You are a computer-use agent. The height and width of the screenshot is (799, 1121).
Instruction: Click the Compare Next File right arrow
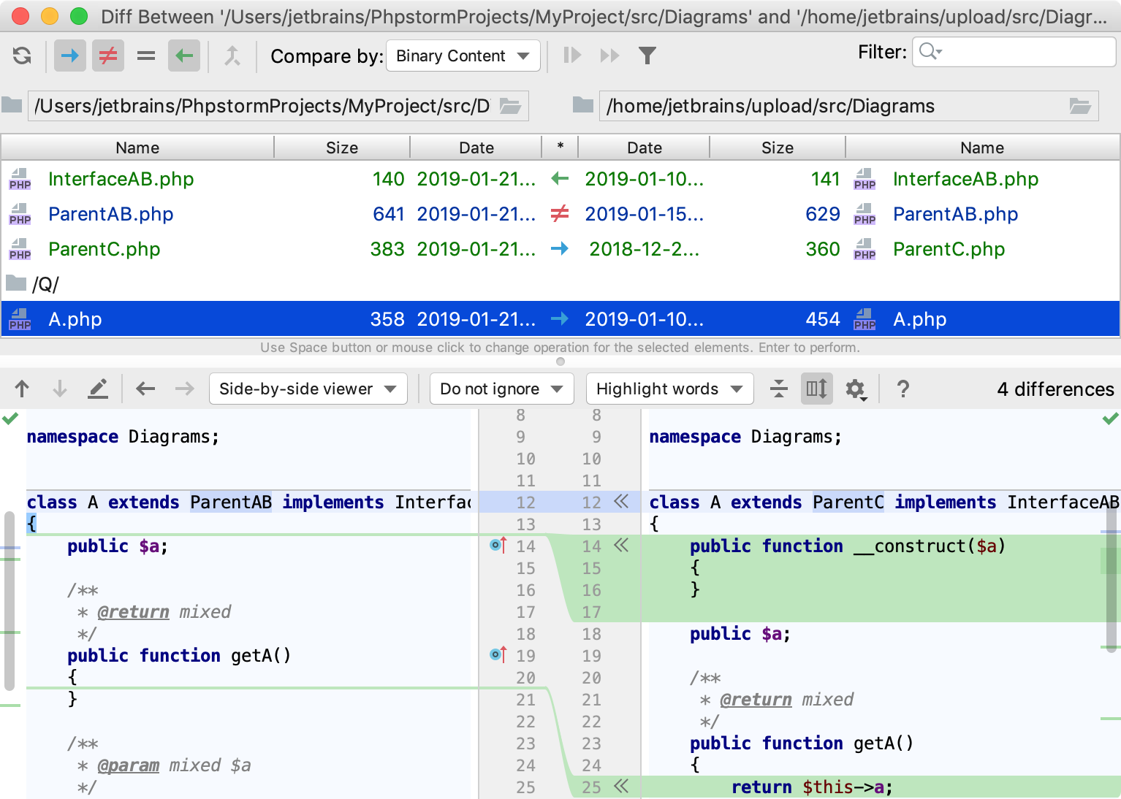(185, 389)
